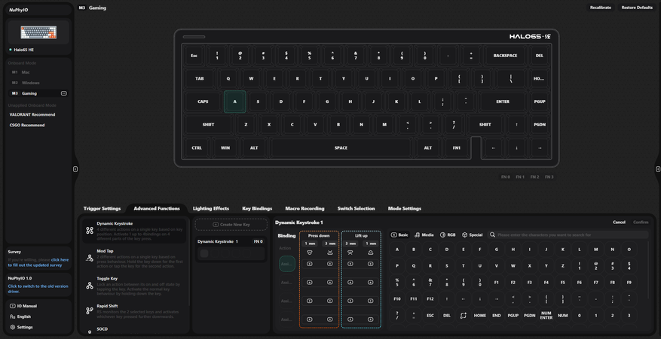
Task: Select the Dynamic Keystroke 1 entry
Action: point(231,249)
